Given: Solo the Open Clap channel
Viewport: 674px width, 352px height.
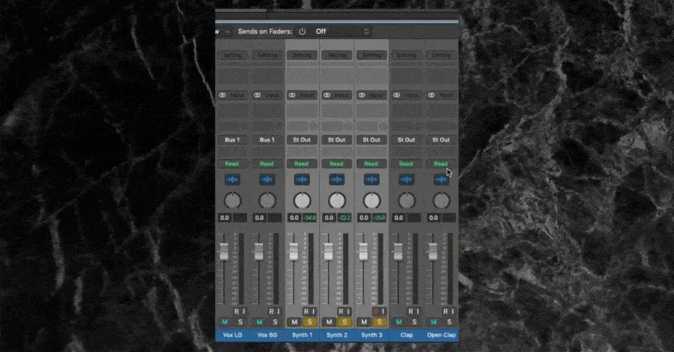Looking at the screenshot, I should pyautogui.click(x=449, y=322).
